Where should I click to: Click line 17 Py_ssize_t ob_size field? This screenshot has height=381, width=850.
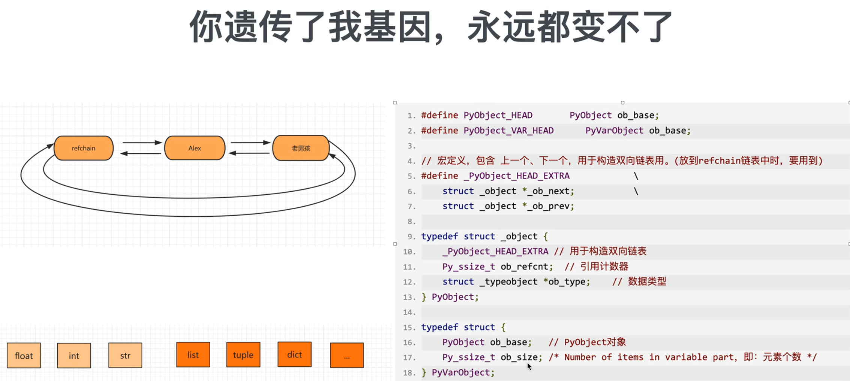tap(630, 357)
